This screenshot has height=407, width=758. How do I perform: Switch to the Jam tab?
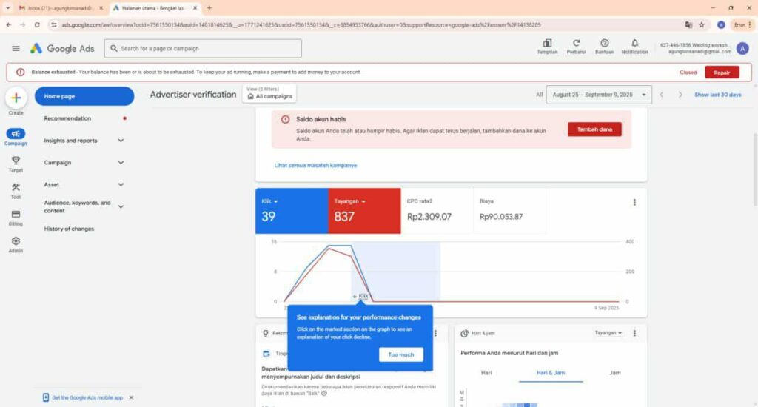point(614,373)
